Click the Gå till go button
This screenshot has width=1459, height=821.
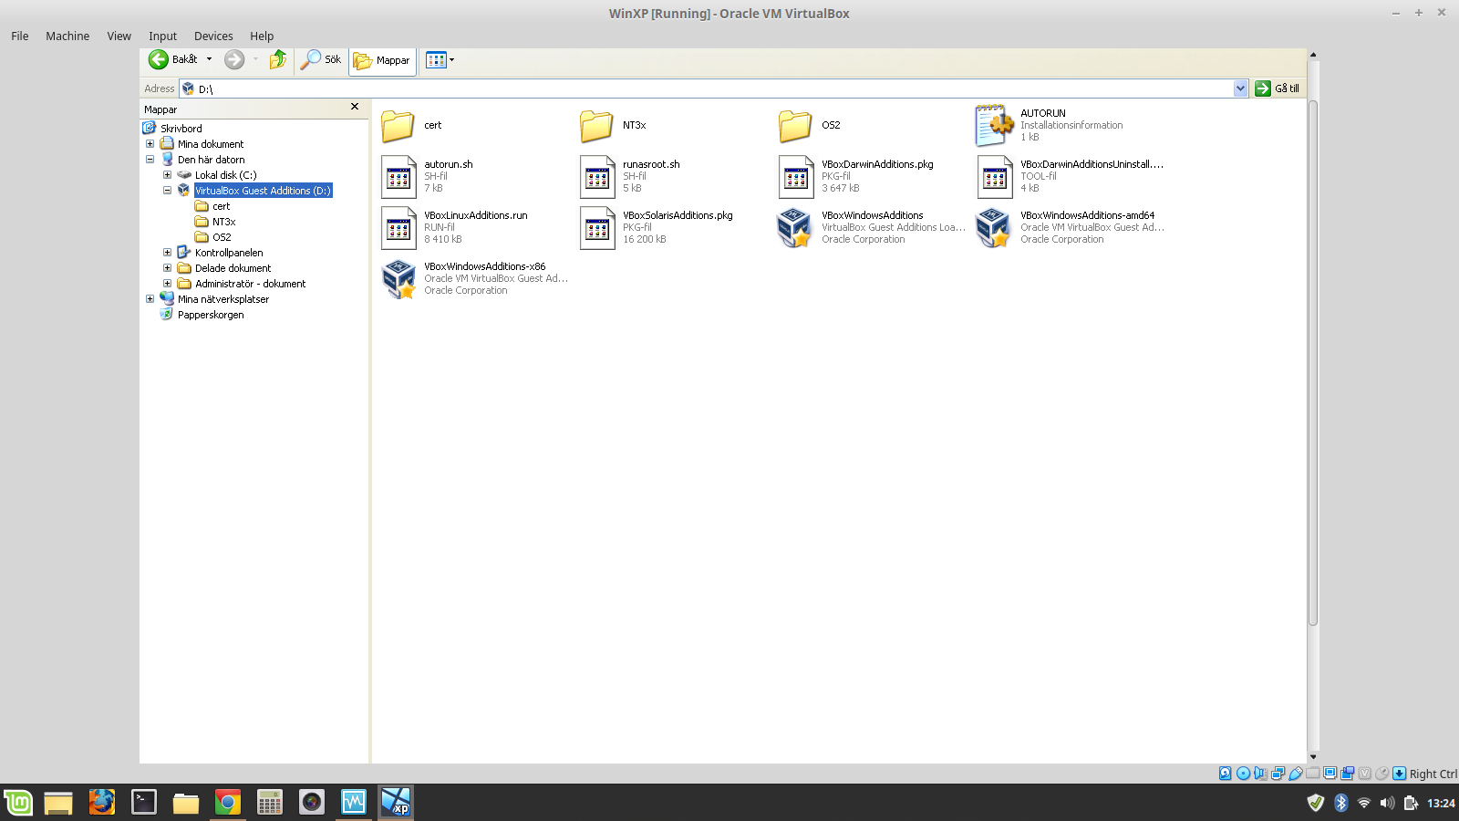[x=1277, y=88]
